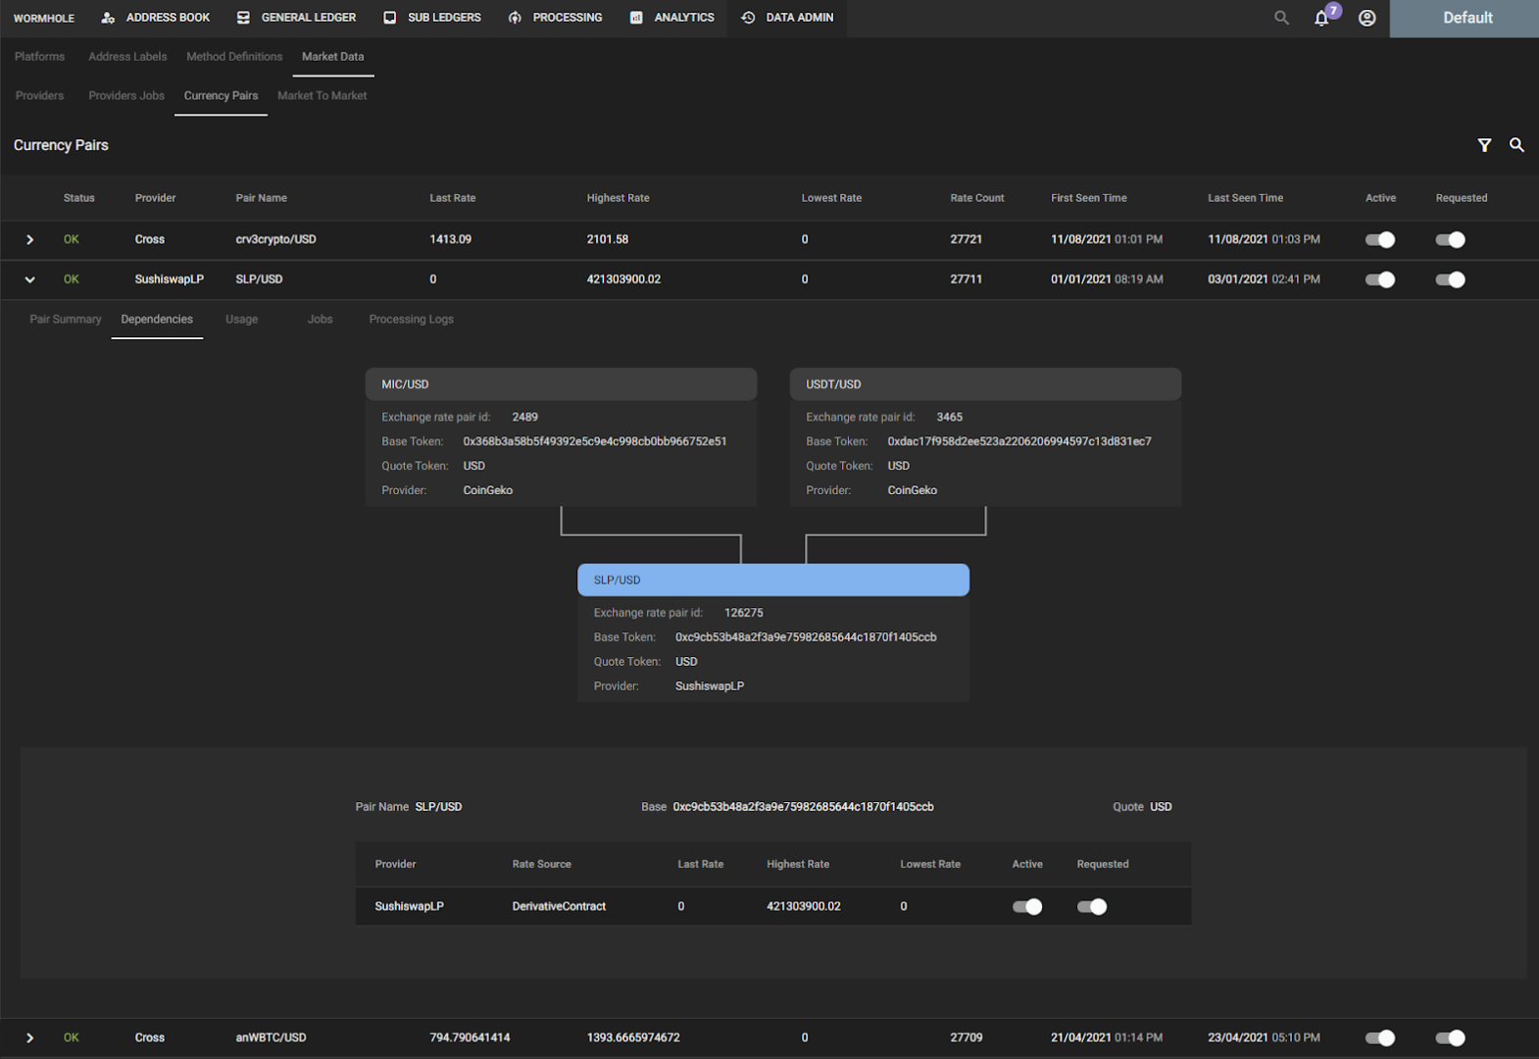Image resolution: width=1539 pixels, height=1059 pixels.
Task: Click the blue SLP/USD dependency node header
Action: tap(773, 580)
